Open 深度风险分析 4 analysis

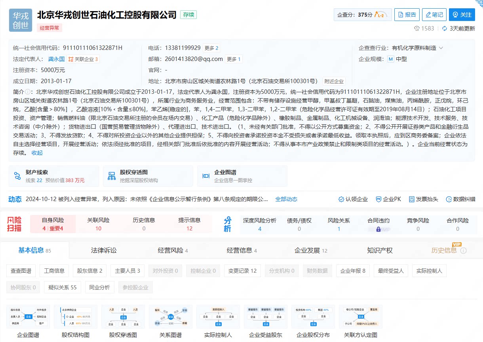[x=260, y=224]
